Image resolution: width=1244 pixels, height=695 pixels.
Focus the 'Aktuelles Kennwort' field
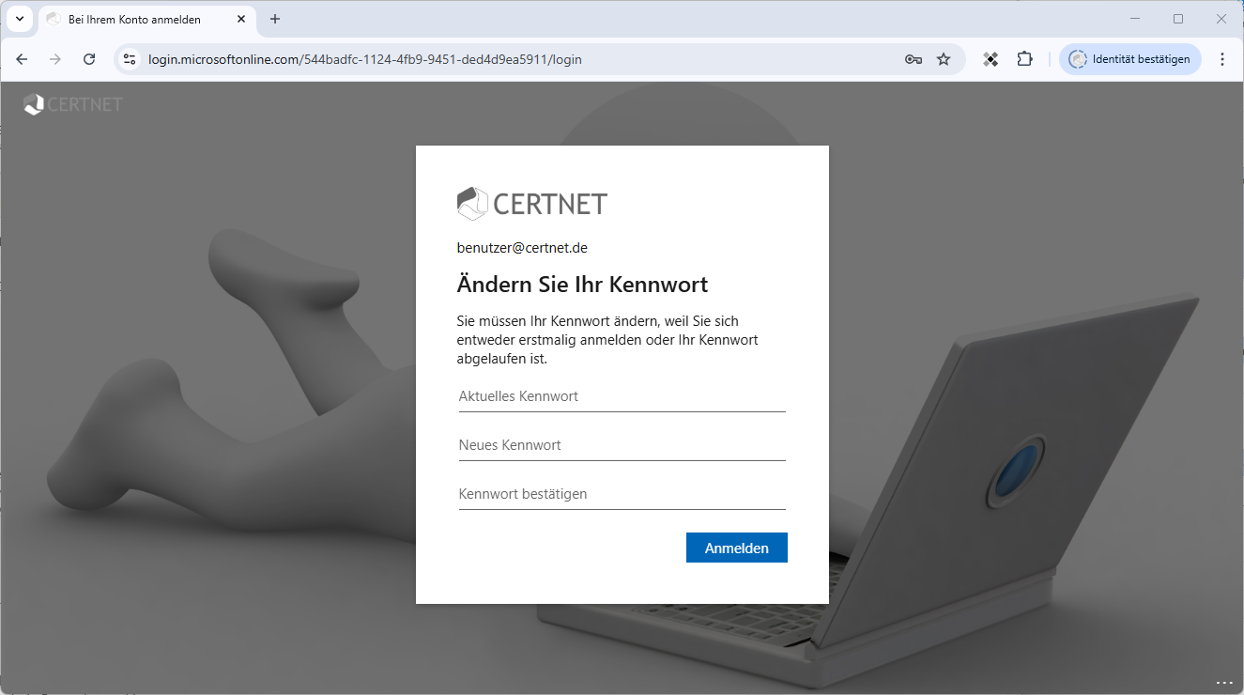622,396
